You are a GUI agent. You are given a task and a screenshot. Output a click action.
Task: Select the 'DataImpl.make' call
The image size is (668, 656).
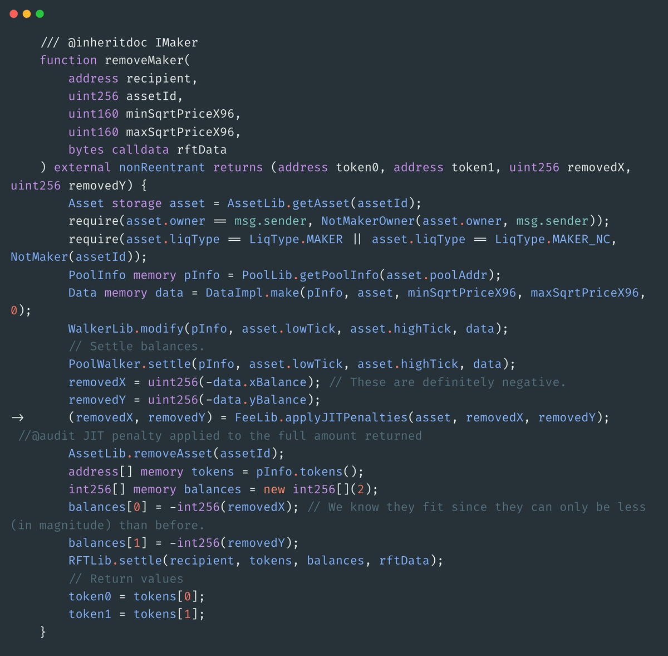(252, 293)
